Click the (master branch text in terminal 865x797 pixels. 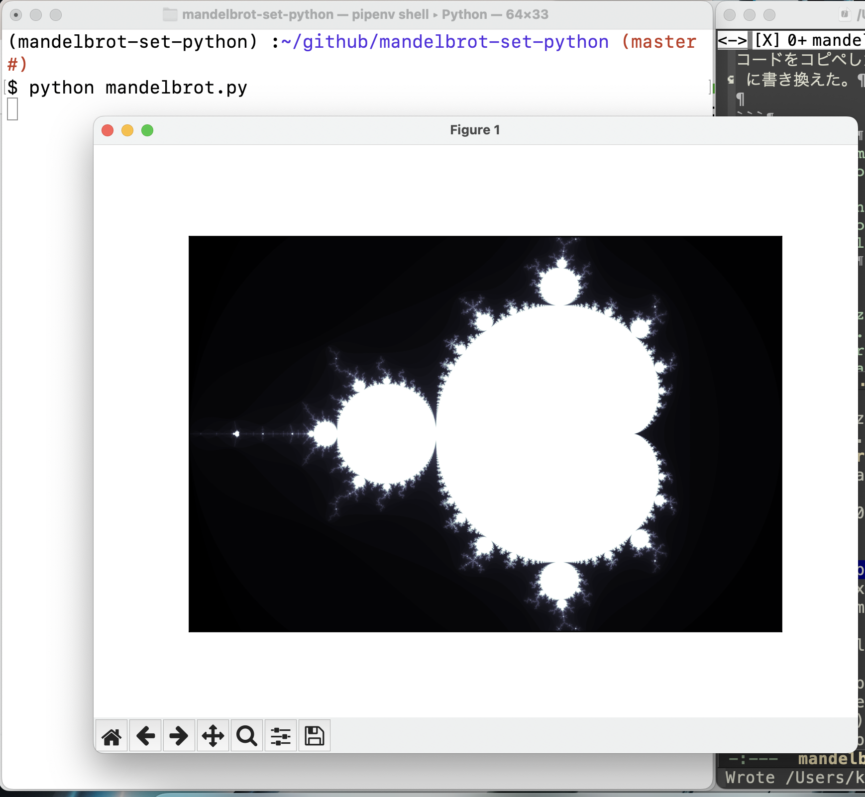click(x=659, y=42)
